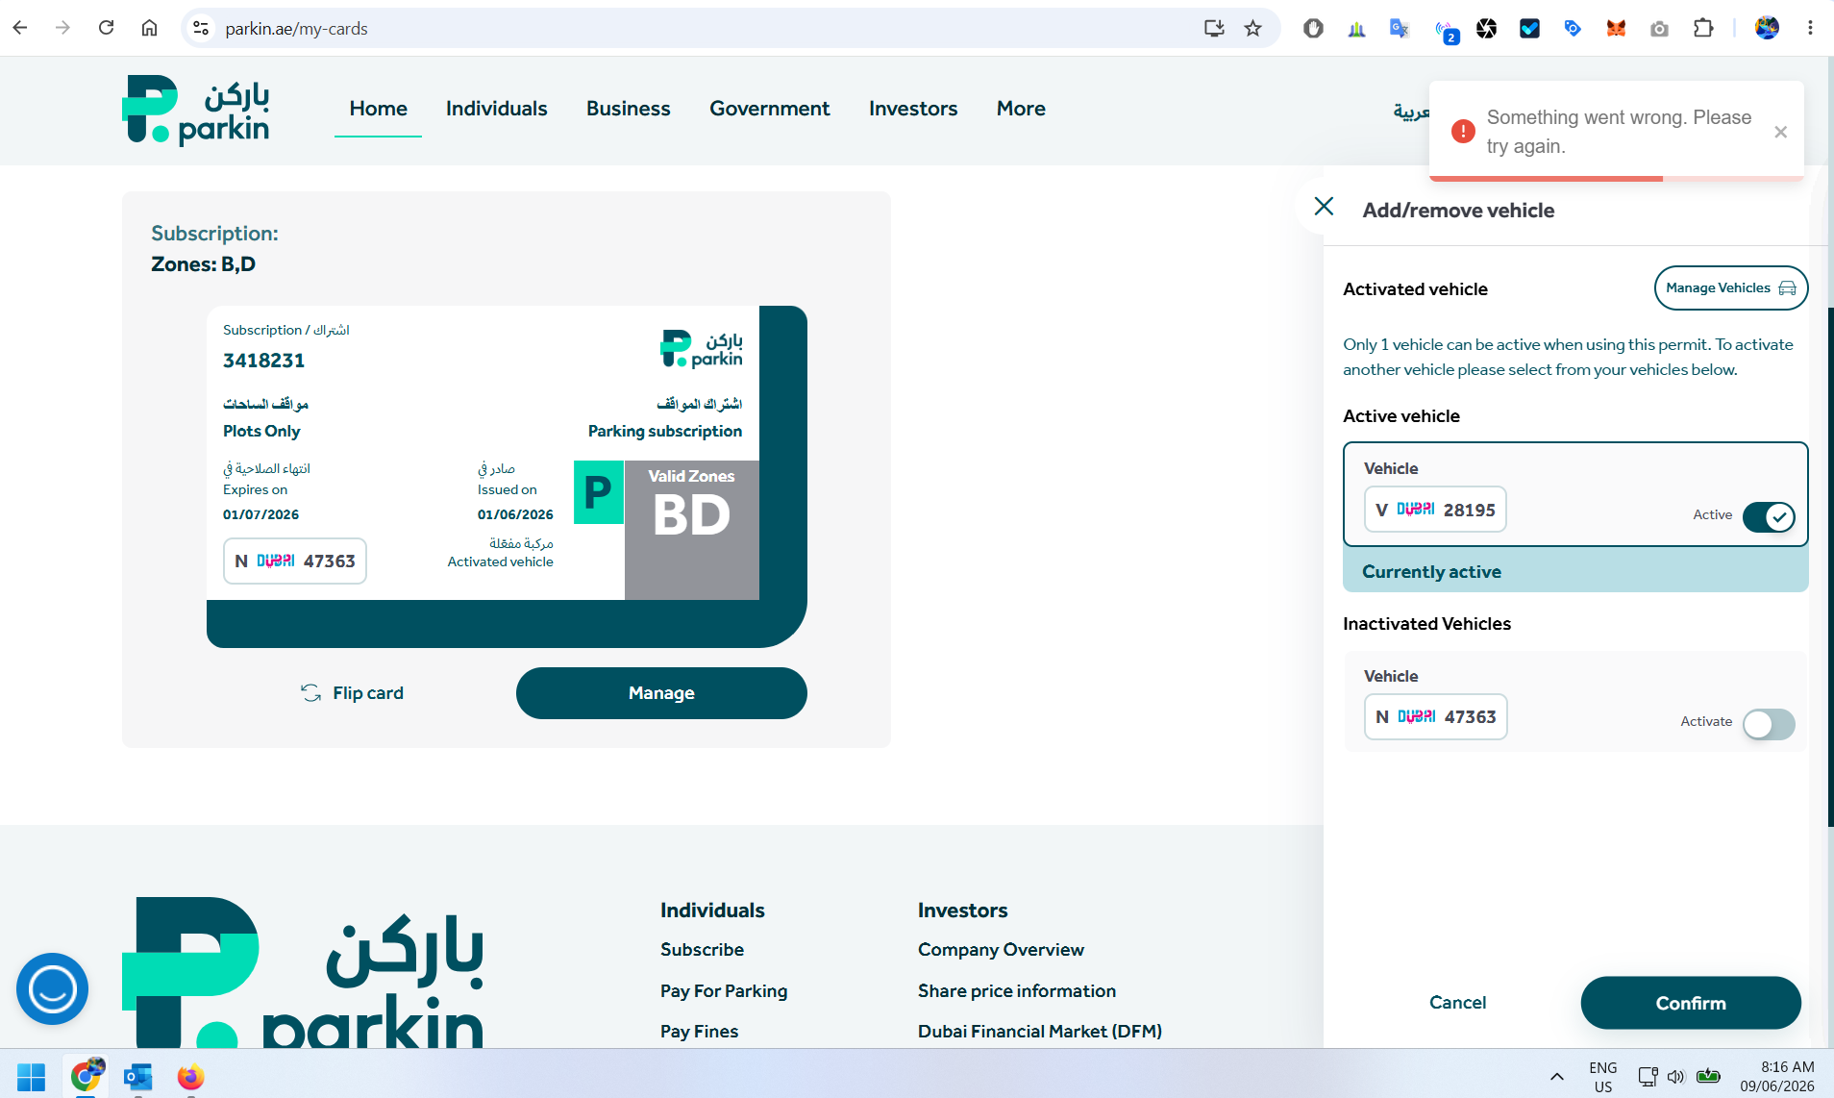Dismiss the 'Something went wrong' error toast
1834x1098 pixels.
(x=1780, y=132)
